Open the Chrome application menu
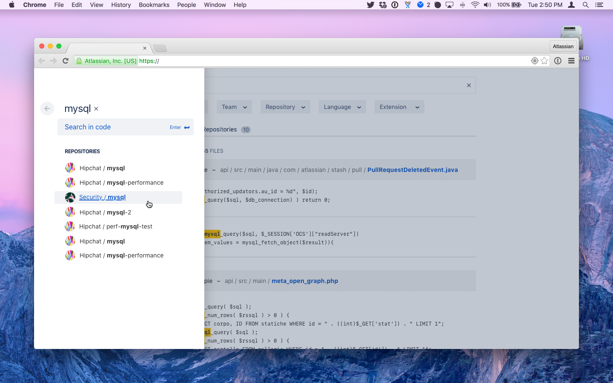 (34, 5)
